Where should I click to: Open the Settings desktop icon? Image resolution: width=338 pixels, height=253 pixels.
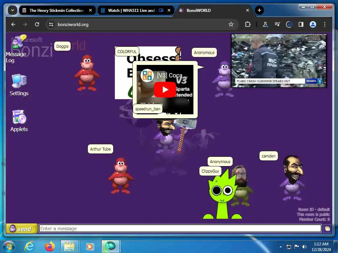coord(19,85)
